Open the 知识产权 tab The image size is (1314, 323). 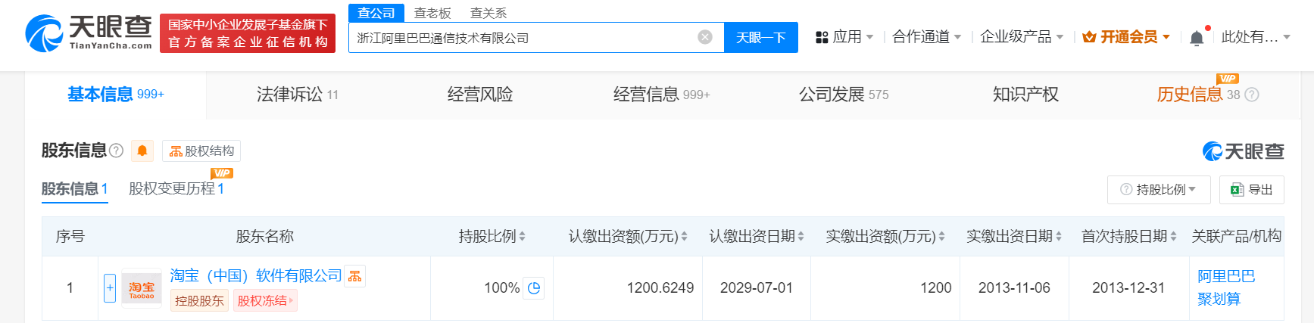click(x=1025, y=95)
